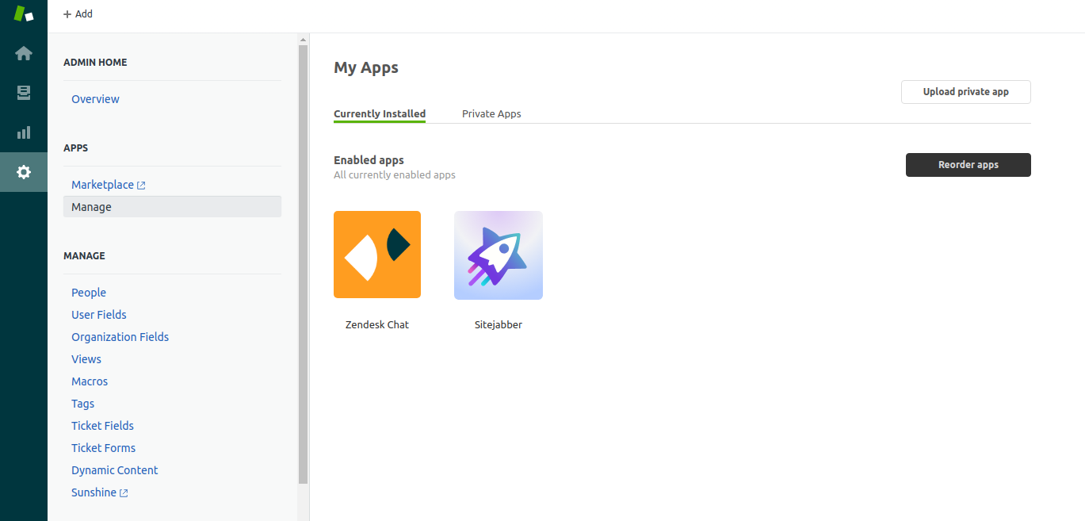Click the Enabled apps heading
The height and width of the screenshot is (521, 1085).
click(369, 160)
